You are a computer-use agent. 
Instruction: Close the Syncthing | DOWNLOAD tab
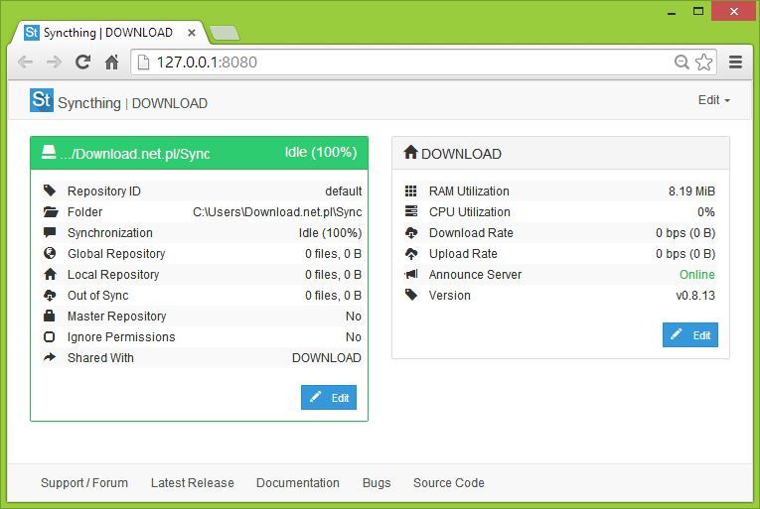tap(192, 33)
